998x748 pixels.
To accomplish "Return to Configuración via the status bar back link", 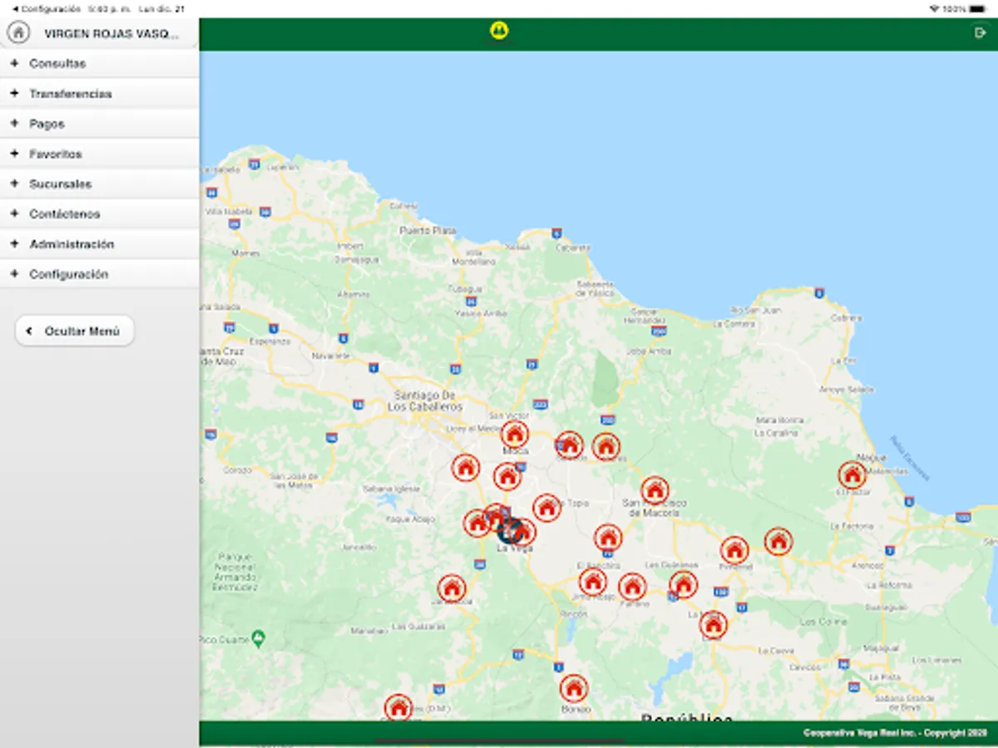I will click(46, 8).
